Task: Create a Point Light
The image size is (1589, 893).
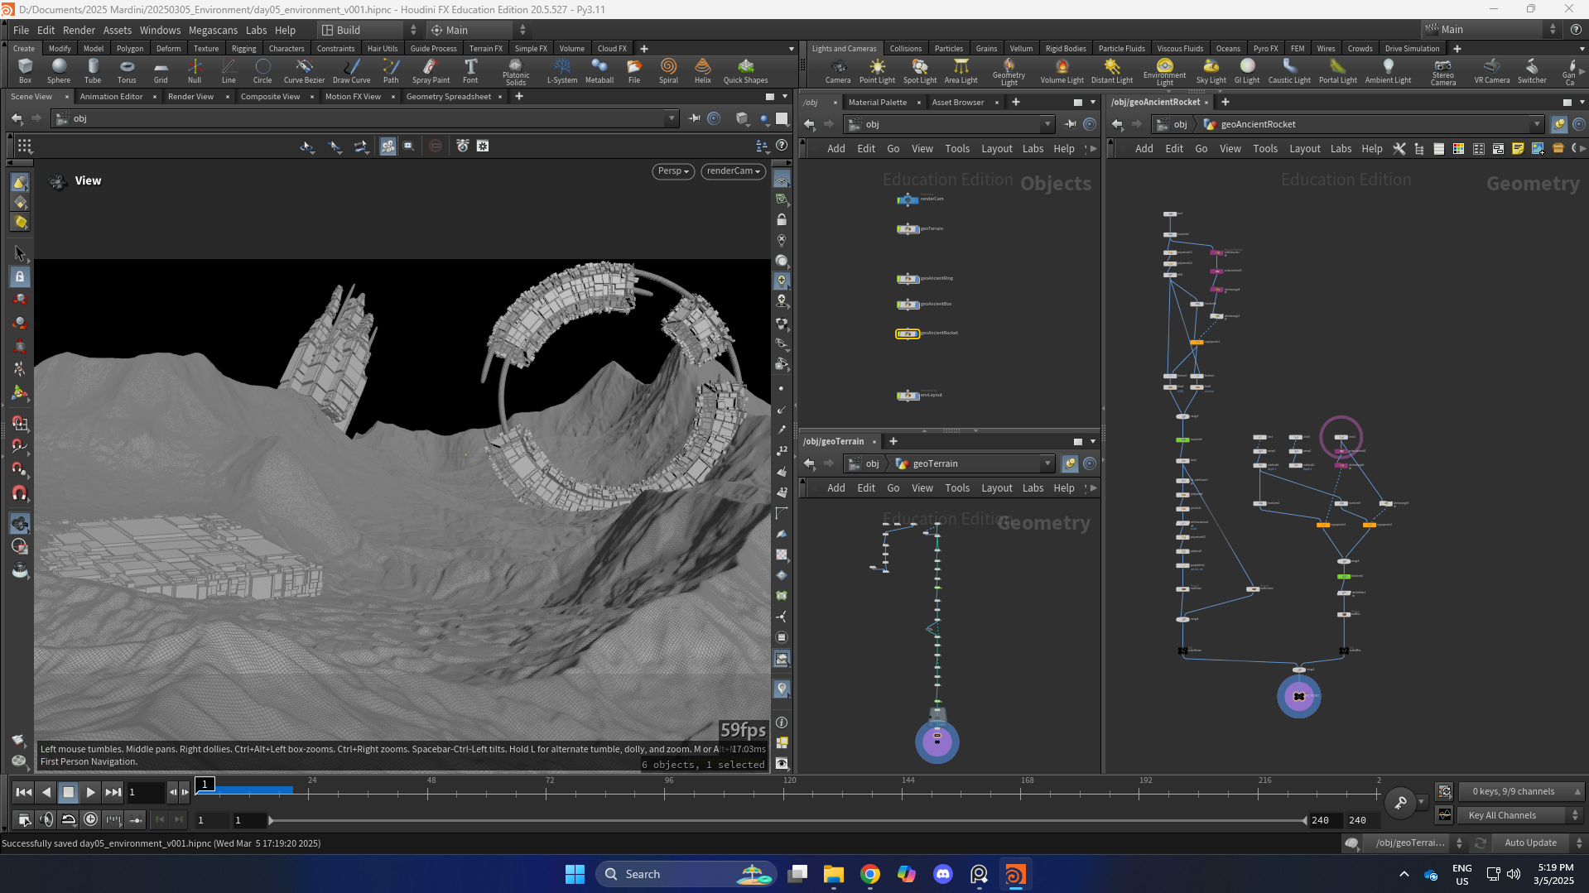Action: (x=877, y=70)
